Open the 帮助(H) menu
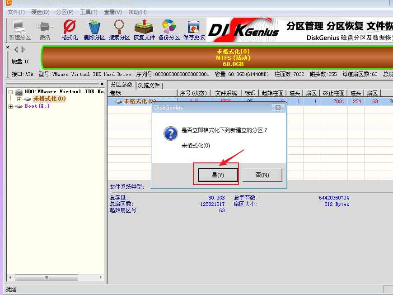Viewport: 393px width, 295px height. (137, 12)
